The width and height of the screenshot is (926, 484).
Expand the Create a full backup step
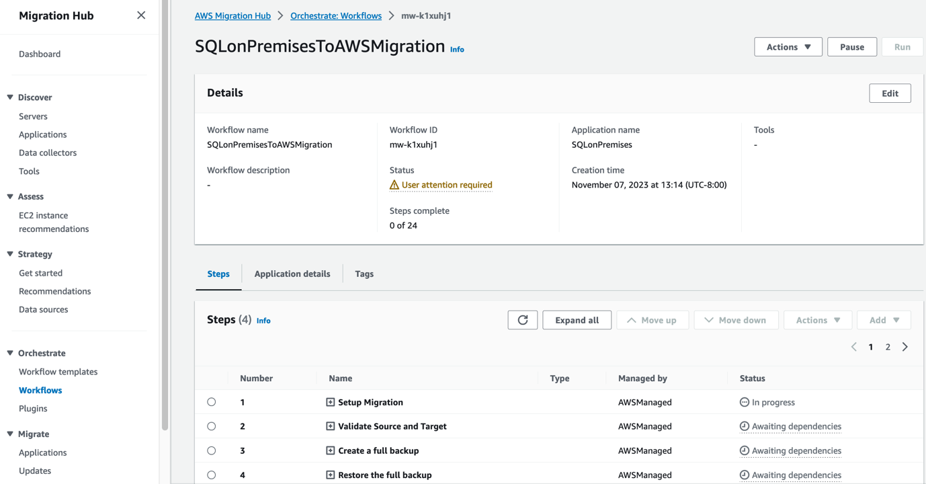coord(331,450)
